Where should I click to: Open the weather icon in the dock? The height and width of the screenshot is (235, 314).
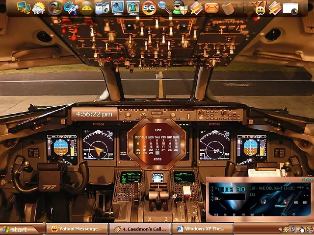click(x=39, y=7)
